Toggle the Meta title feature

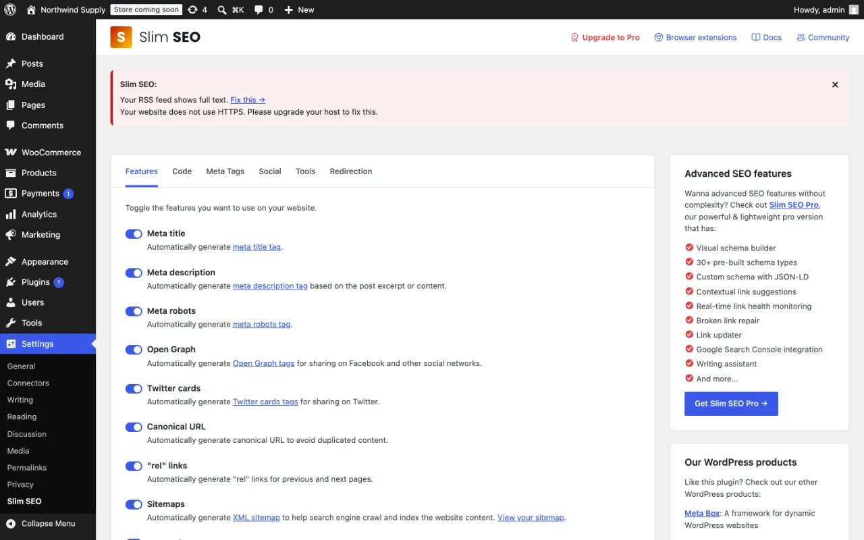pyautogui.click(x=134, y=234)
